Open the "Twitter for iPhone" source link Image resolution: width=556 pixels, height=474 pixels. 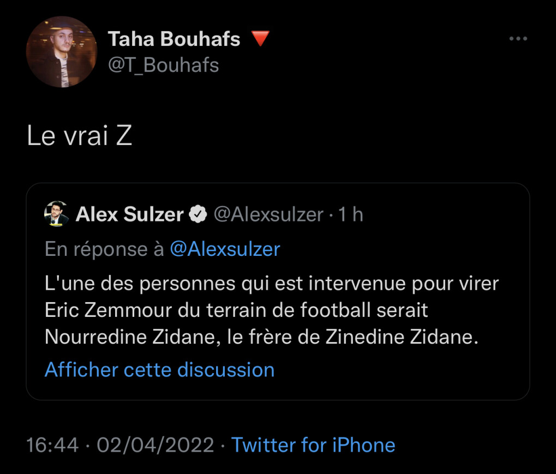(313, 445)
